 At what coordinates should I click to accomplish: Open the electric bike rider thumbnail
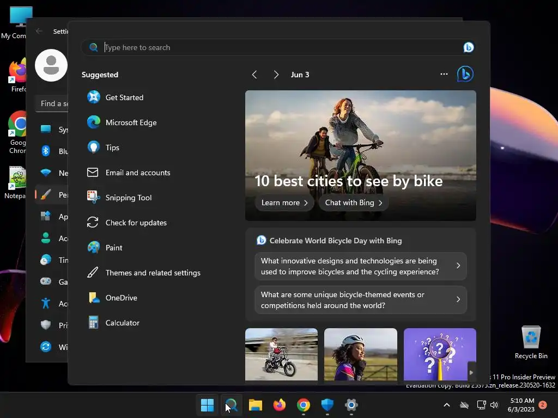pos(281,354)
